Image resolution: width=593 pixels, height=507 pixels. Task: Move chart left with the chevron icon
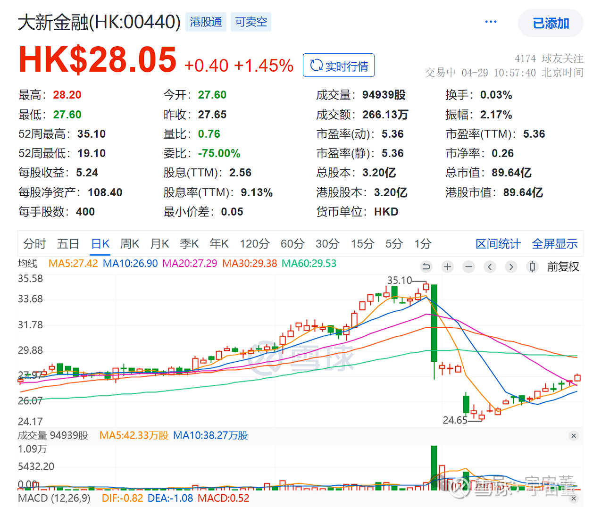click(490, 267)
